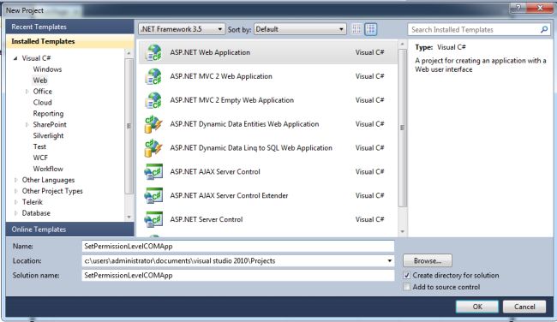The height and width of the screenshot is (322, 557).
Task: Click the template list scrollbar thumb
Action: [x=402, y=128]
